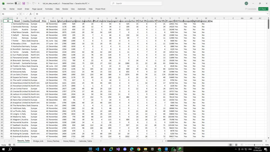Switch to the Home ribbon tab
The image size is (270, 152).
coord(12,9)
